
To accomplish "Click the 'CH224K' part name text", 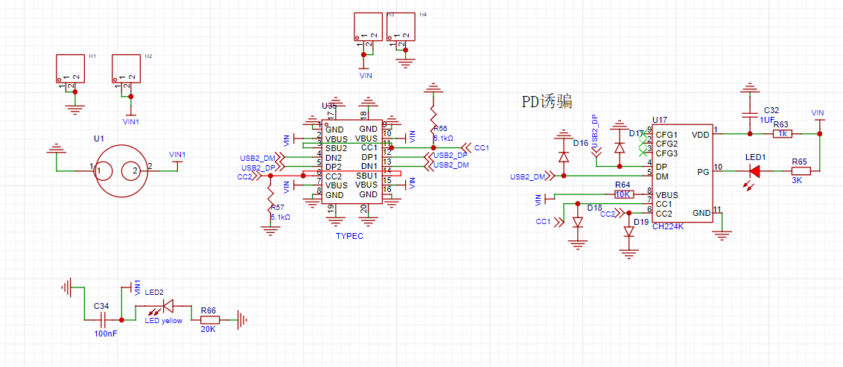I will click(668, 227).
